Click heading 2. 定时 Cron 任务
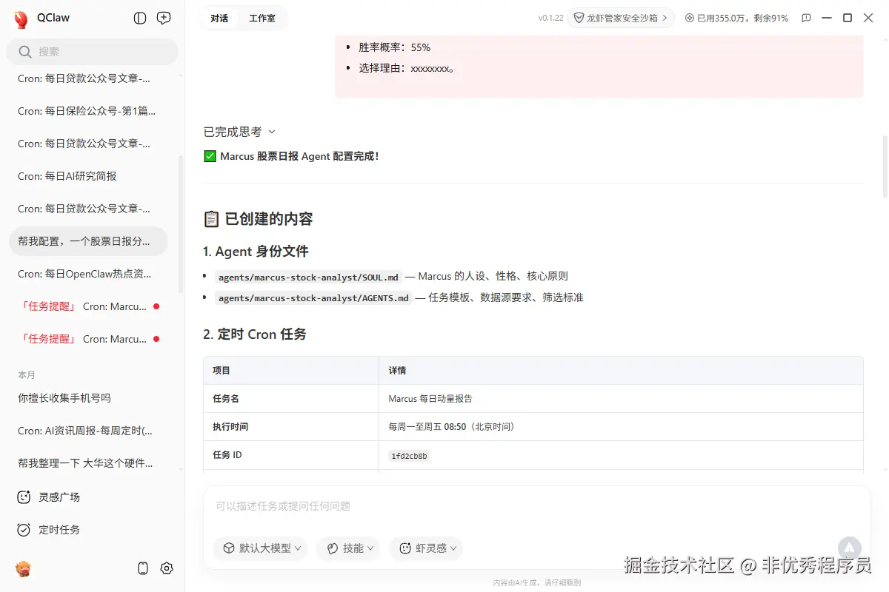Screen dimensions: 889x592 (255, 334)
